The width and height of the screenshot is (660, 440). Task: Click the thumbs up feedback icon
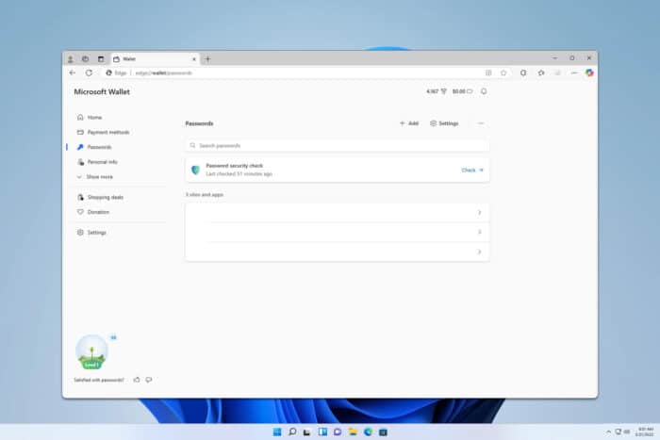click(137, 380)
